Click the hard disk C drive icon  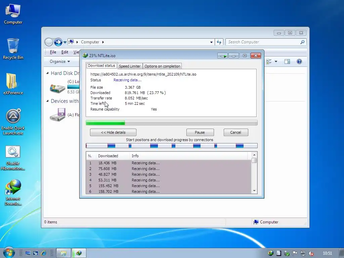57,88
